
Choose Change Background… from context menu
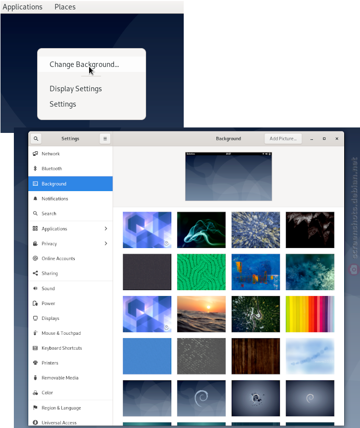(92, 64)
